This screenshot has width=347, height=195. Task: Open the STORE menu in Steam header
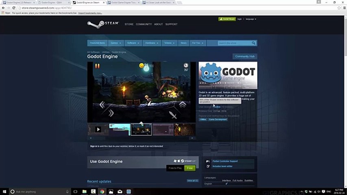click(x=129, y=24)
